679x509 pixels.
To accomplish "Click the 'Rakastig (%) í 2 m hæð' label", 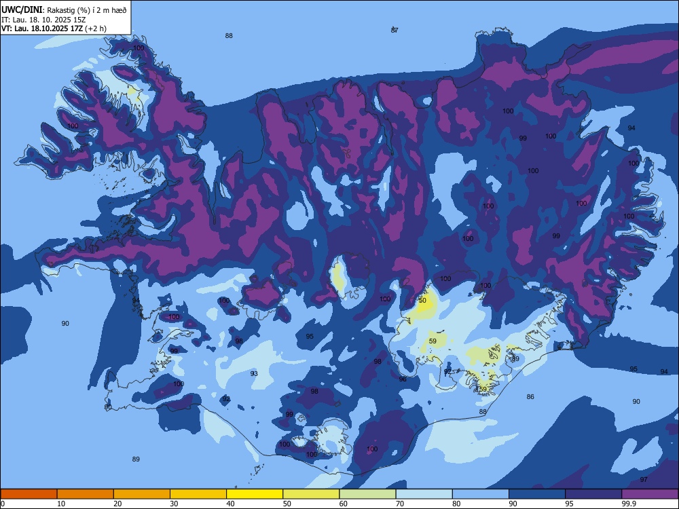I will click(87, 10).
